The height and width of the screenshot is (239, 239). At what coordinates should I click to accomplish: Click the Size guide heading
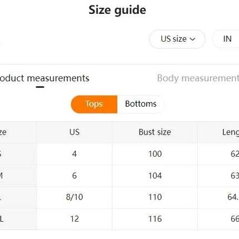tap(117, 10)
